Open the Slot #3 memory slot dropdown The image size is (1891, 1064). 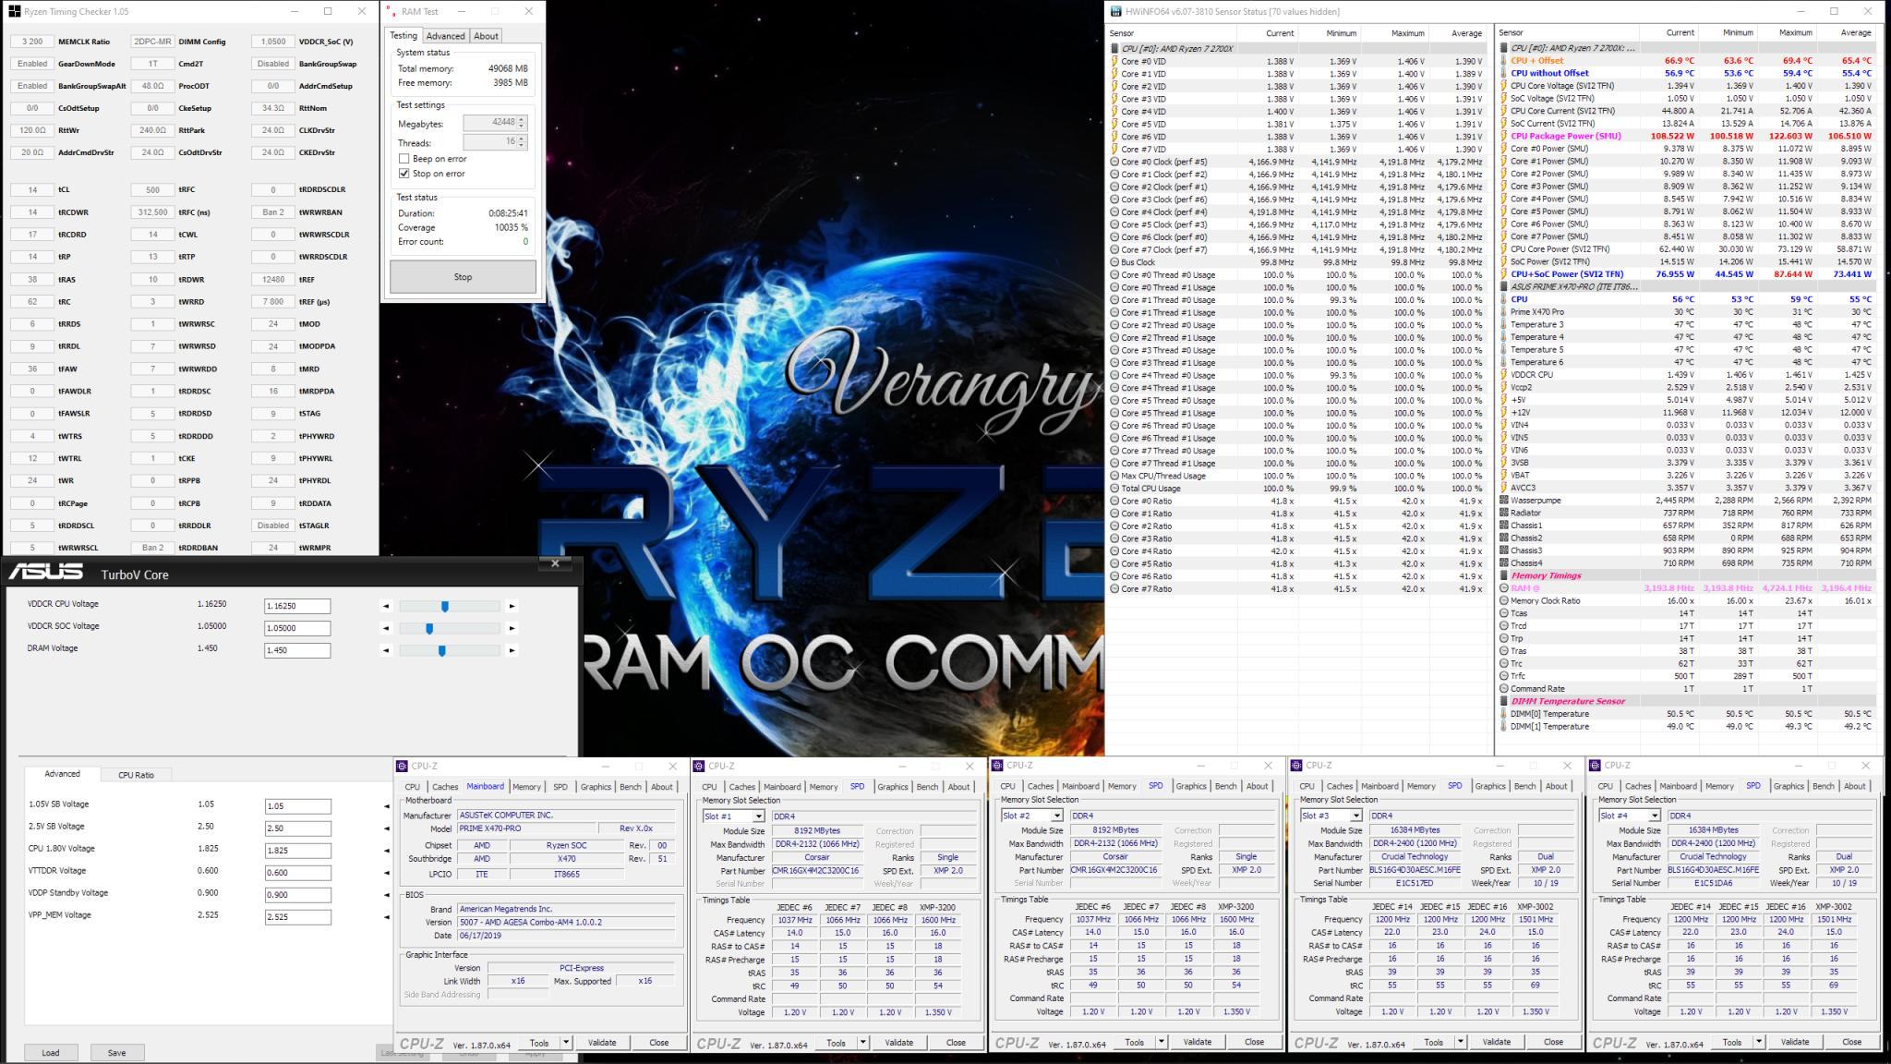pos(1355,816)
